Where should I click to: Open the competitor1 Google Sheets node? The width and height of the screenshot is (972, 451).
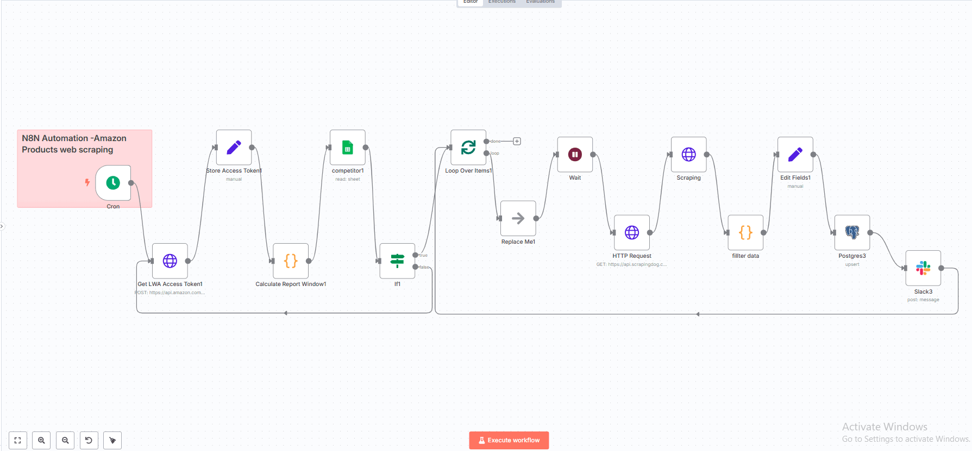[x=348, y=148]
